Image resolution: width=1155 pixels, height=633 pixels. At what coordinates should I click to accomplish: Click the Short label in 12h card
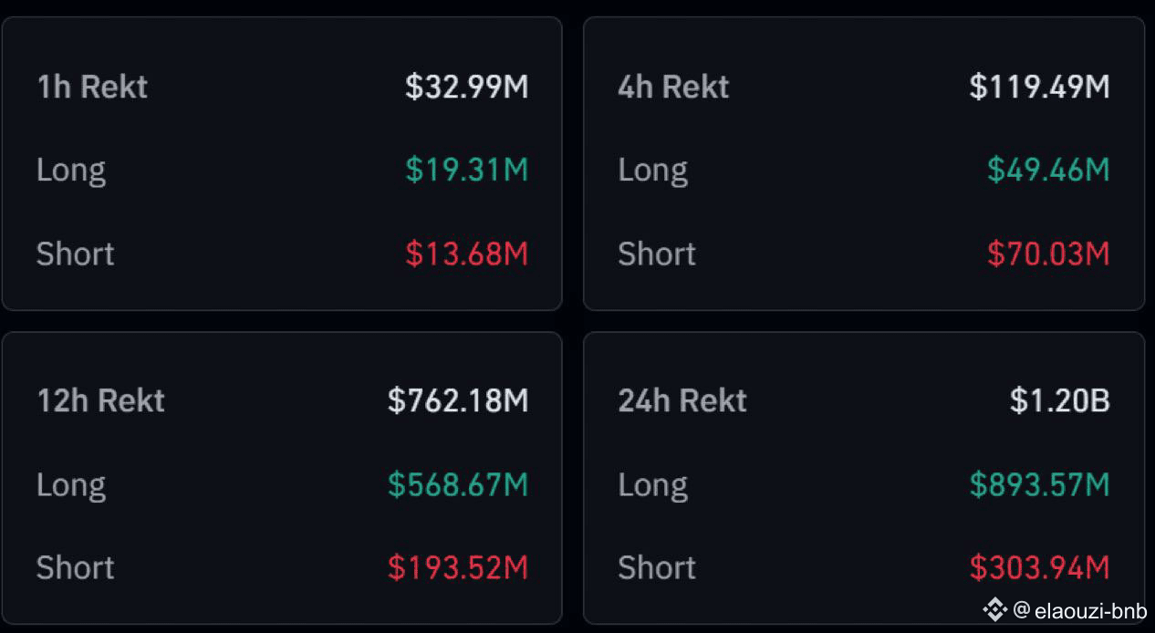pos(75,567)
